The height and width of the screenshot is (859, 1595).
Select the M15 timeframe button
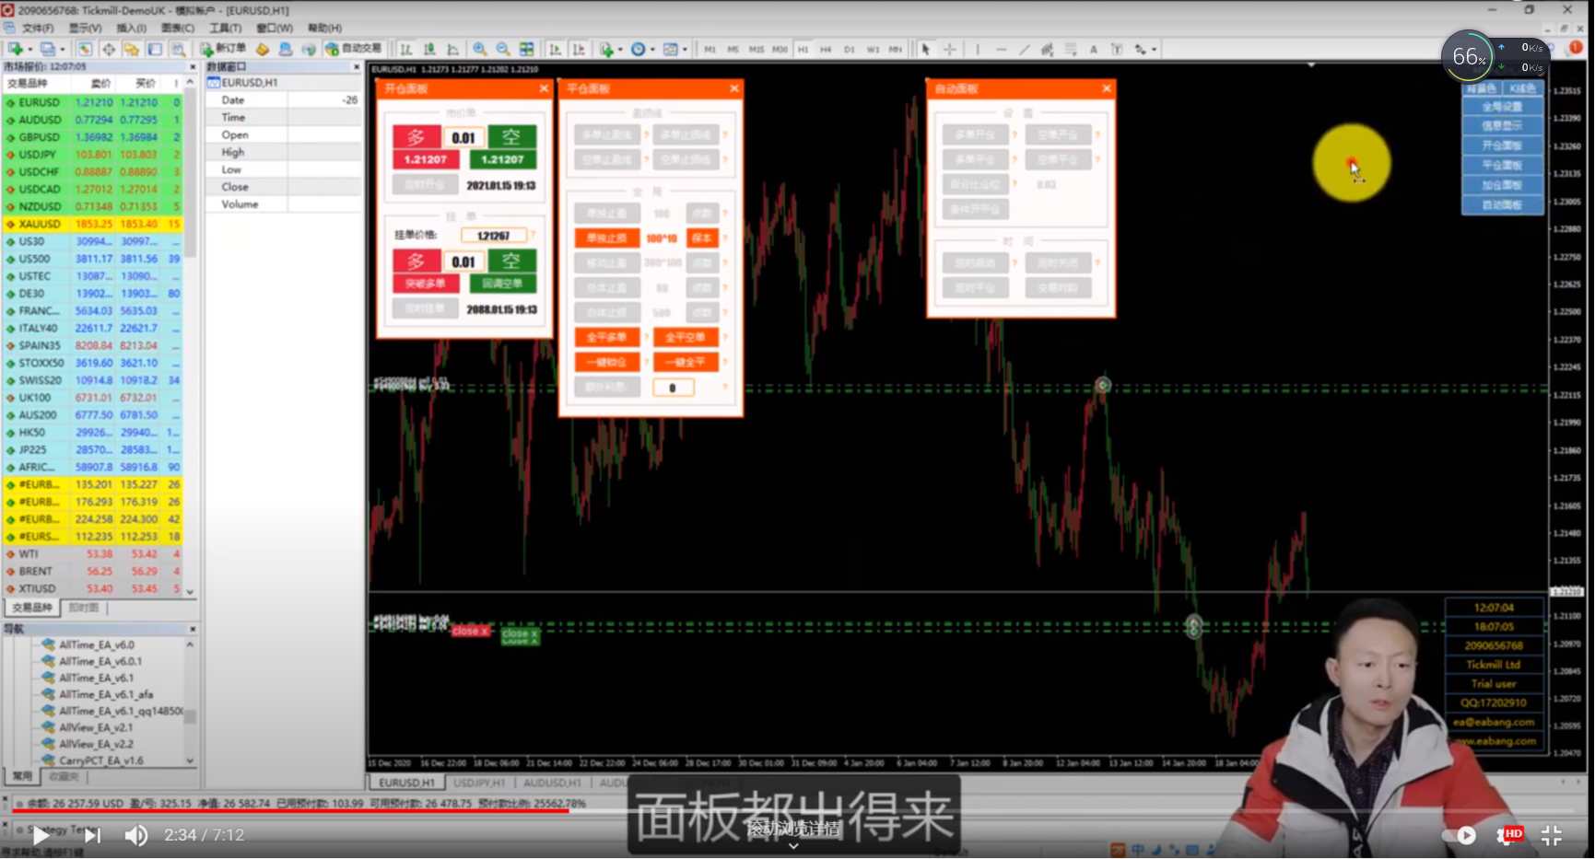coord(756,49)
